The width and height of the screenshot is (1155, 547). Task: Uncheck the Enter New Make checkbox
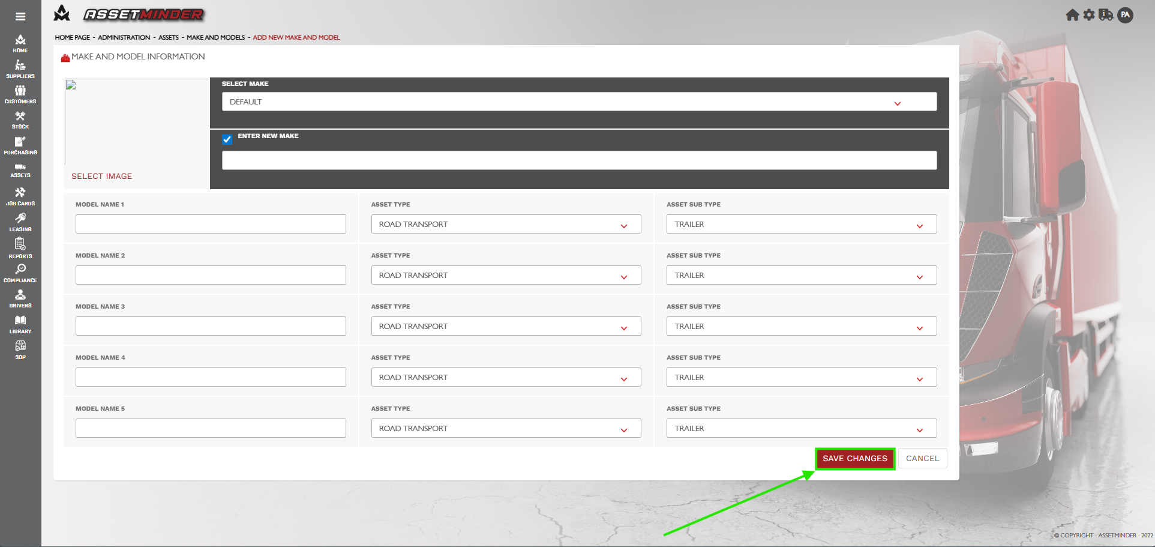coord(227,139)
